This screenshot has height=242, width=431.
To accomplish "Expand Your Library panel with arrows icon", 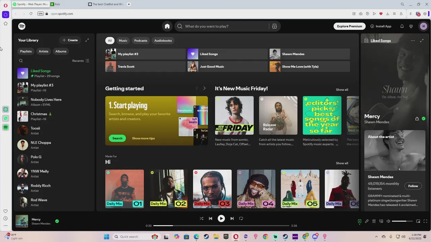I will 87,40.
